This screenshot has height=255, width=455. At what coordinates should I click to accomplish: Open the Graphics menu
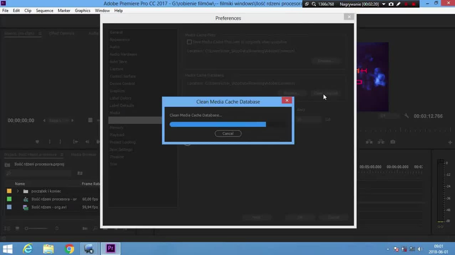pyautogui.click(x=82, y=11)
